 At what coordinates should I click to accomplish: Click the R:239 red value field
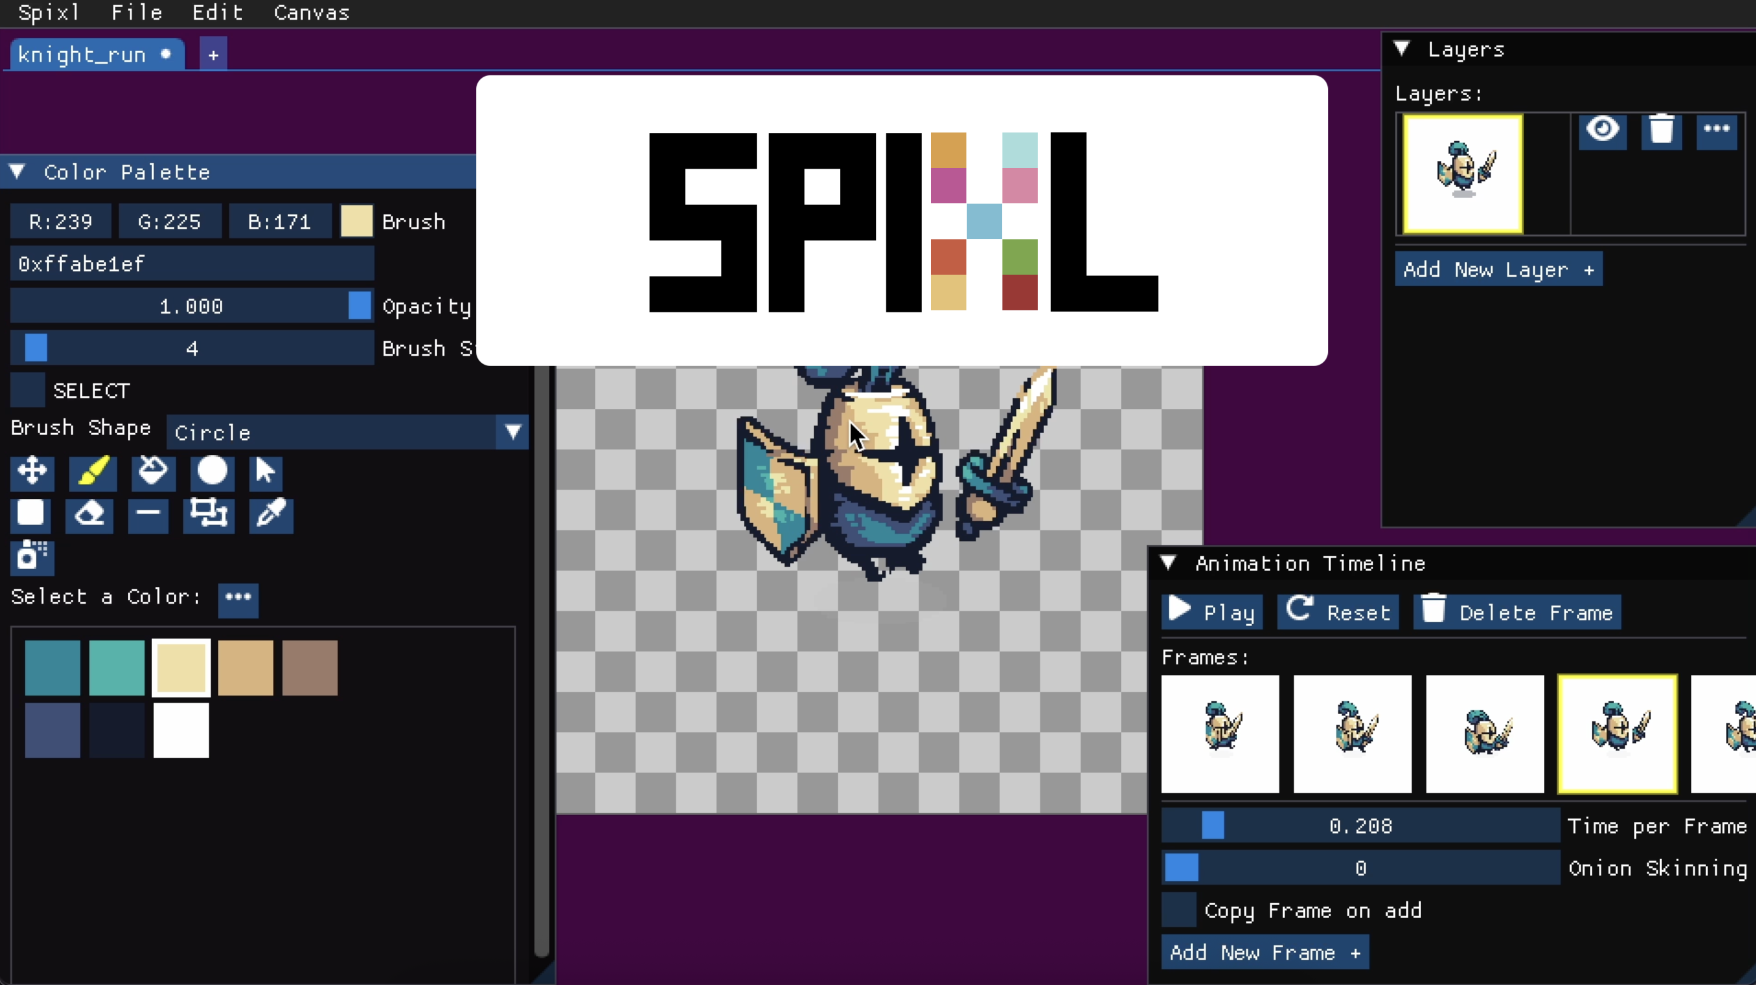[x=61, y=221]
